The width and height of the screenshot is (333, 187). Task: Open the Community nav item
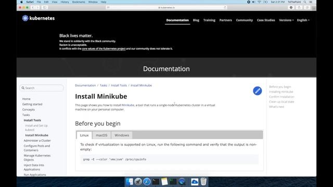tap(244, 20)
